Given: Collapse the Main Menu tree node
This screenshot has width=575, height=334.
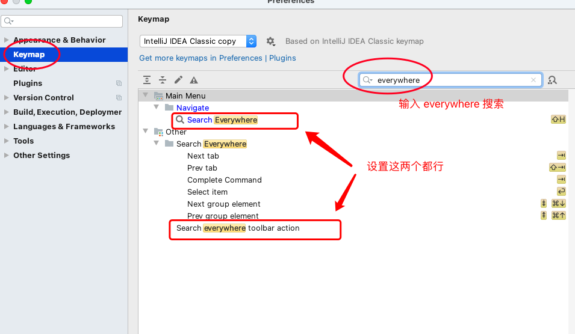Looking at the screenshot, I should point(146,95).
